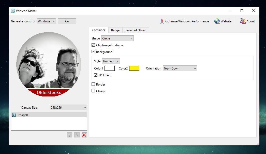Screen dimensions: 266x154
Task: Select the Image0 layer name in the list
Action: coord(23,115)
